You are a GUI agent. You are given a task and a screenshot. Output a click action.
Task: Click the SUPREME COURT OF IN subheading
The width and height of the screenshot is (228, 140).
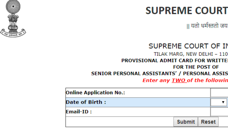tap(188, 46)
